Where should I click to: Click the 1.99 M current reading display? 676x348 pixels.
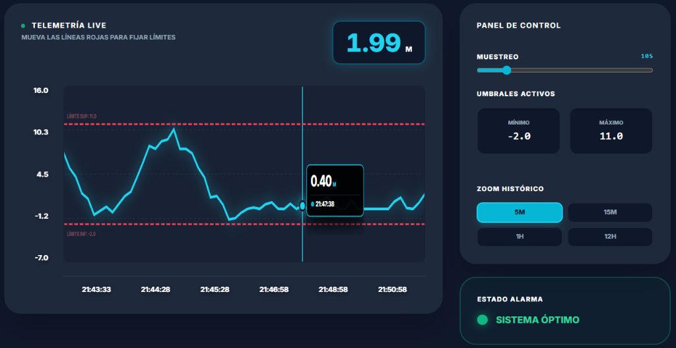379,43
